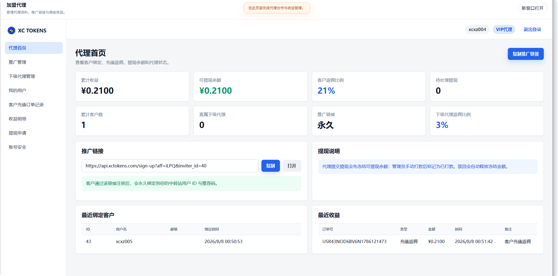
Task: Click the XC TOKENS lightning logo icon
Action: pyautogui.click(x=11, y=30)
